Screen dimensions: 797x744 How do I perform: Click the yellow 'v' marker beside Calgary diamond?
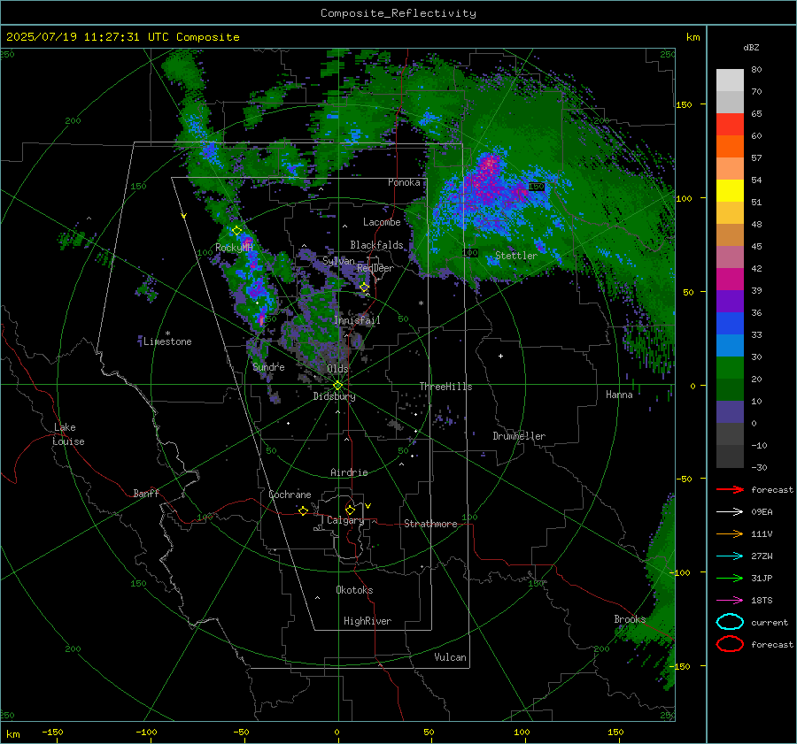pos(368,506)
